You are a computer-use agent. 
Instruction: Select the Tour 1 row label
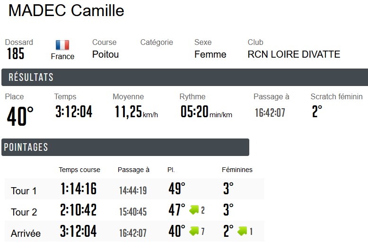pyautogui.click(x=24, y=191)
